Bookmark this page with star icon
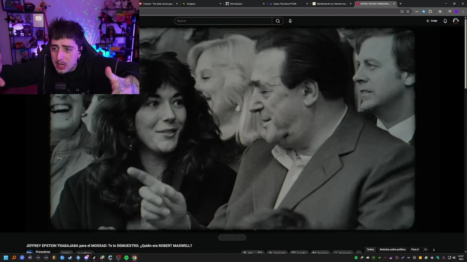This screenshot has height=262, width=467. pos(408,12)
